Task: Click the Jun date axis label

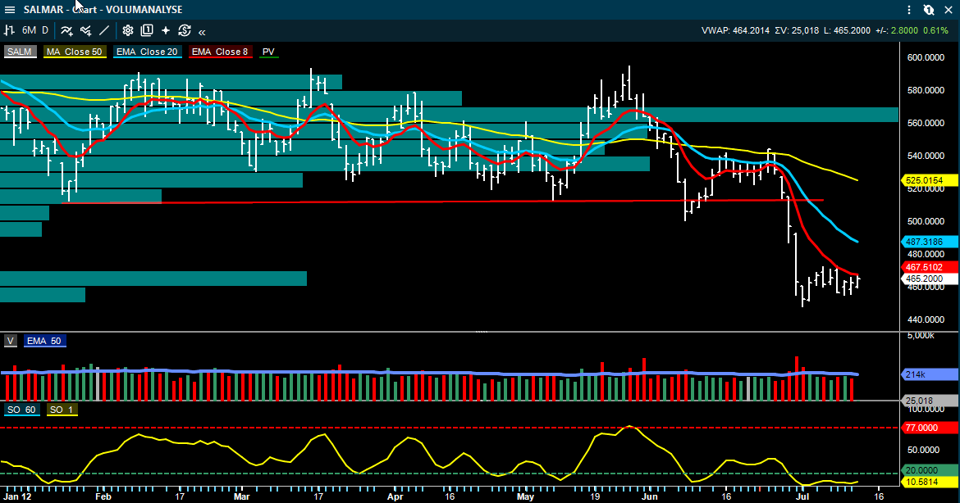Action: 650,497
